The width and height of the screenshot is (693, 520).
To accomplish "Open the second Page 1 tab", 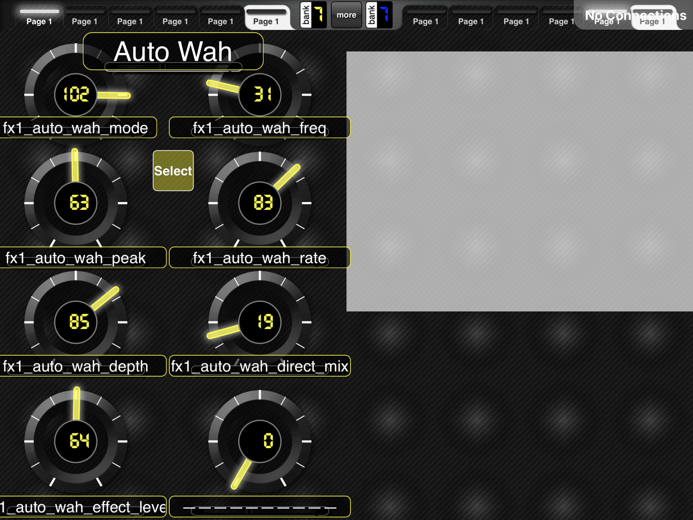I will click(84, 18).
